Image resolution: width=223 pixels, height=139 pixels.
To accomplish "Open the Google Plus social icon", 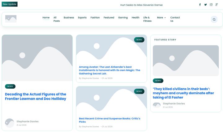I will click(216, 5).
